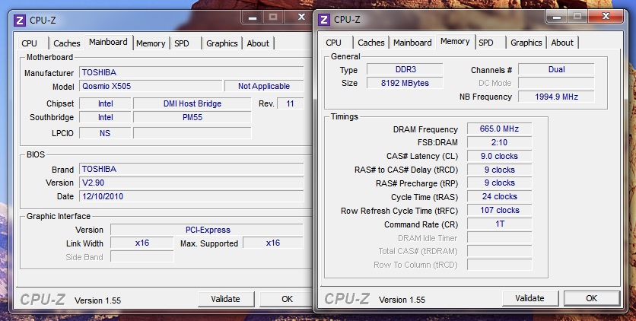Click the DMI Host Bridge chipset field
This screenshot has height=321, width=636.
(x=192, y=103)
